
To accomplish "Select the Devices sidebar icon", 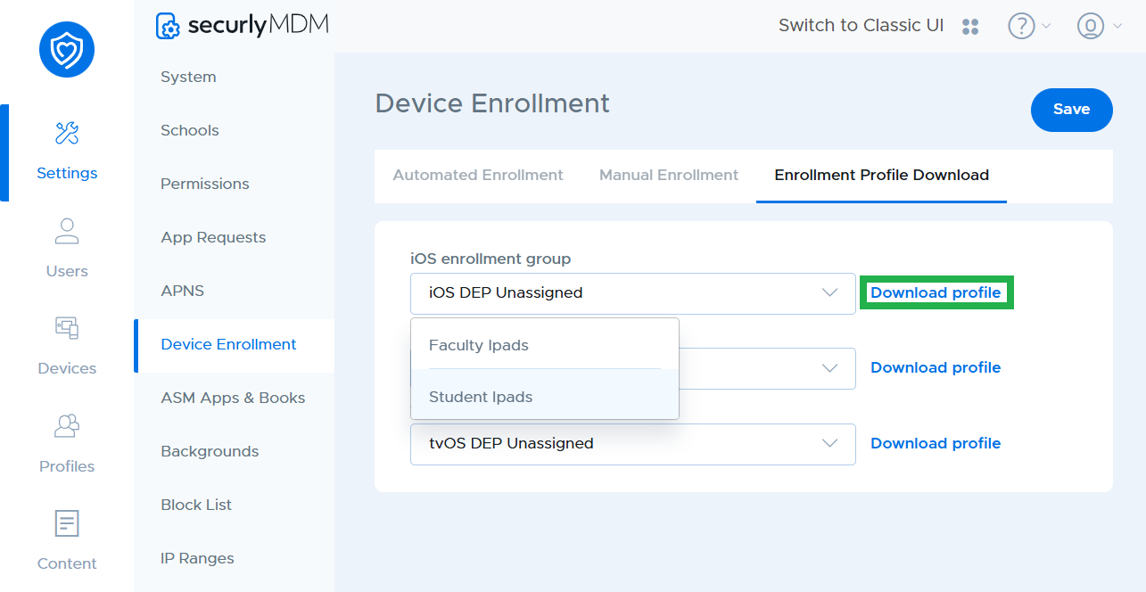I will (66, 328).
